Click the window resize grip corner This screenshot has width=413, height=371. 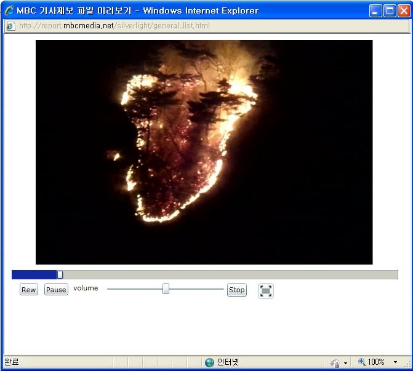pos(407,364)
